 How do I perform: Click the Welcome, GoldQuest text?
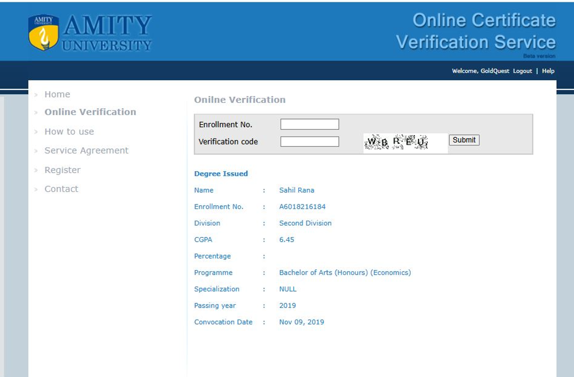pos(480,71)
